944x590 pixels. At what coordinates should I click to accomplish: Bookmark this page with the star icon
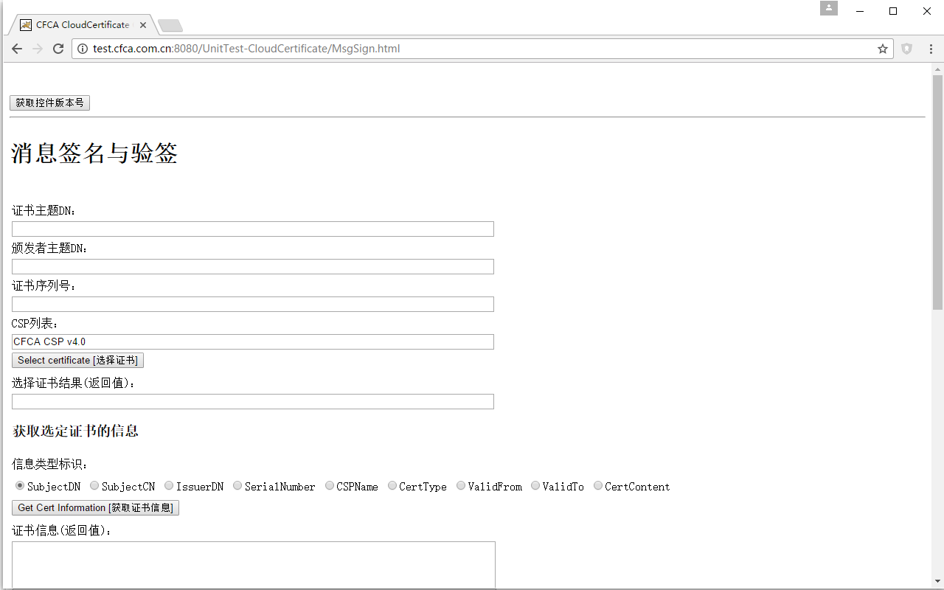pyautogui.click(x=883, y=49)
